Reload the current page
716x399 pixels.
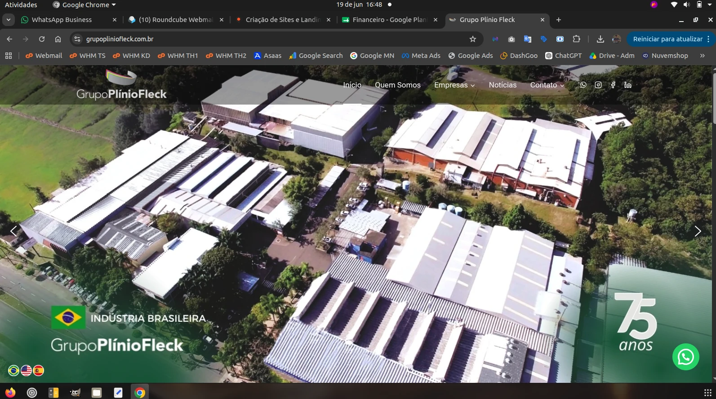coord(42,39)
